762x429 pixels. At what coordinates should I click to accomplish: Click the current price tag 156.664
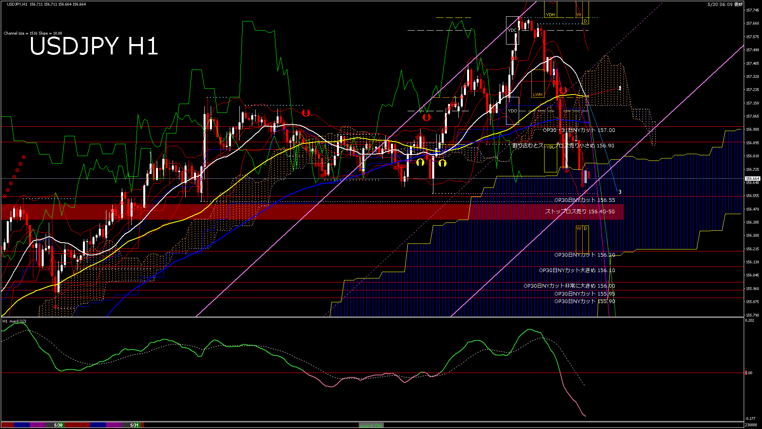point(752,179)
